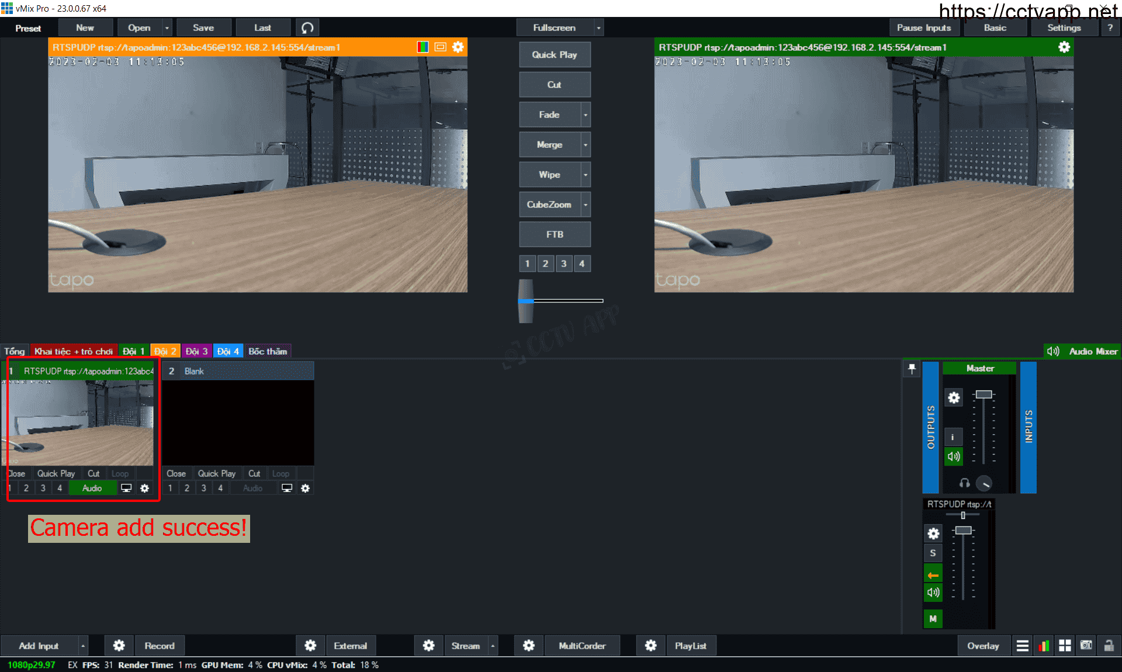Select the Đội 3 category tab
This screenshot has height=672, width=1122.
point(196,351)
